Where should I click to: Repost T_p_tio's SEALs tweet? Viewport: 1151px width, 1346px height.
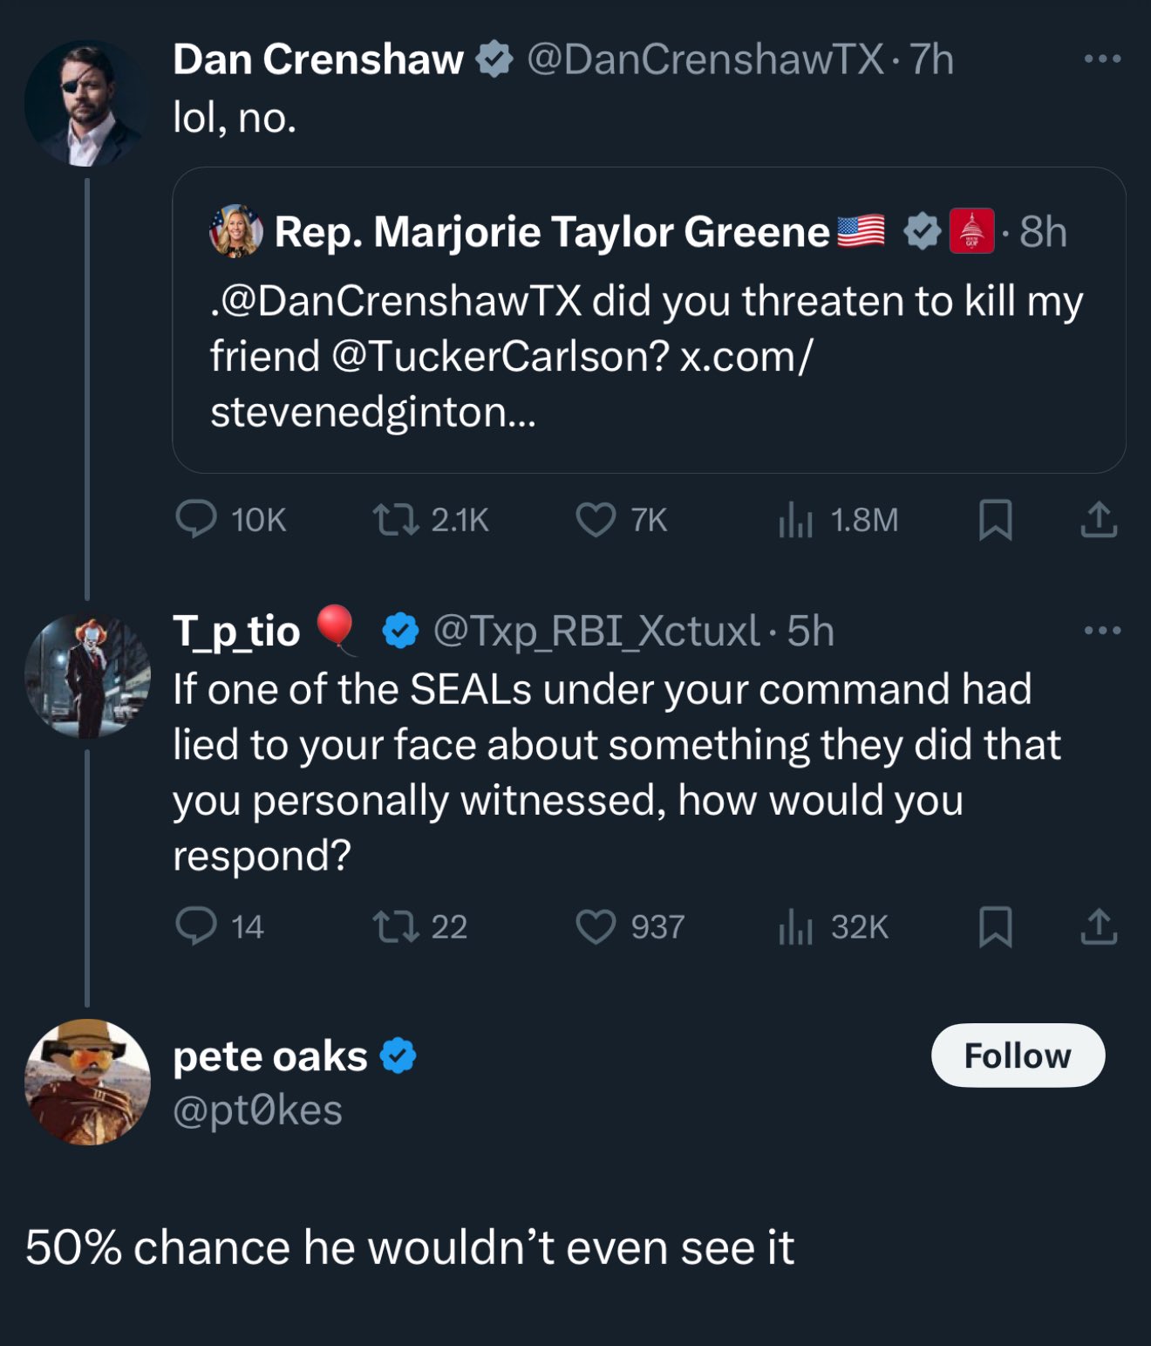click(x=395, y=926)
